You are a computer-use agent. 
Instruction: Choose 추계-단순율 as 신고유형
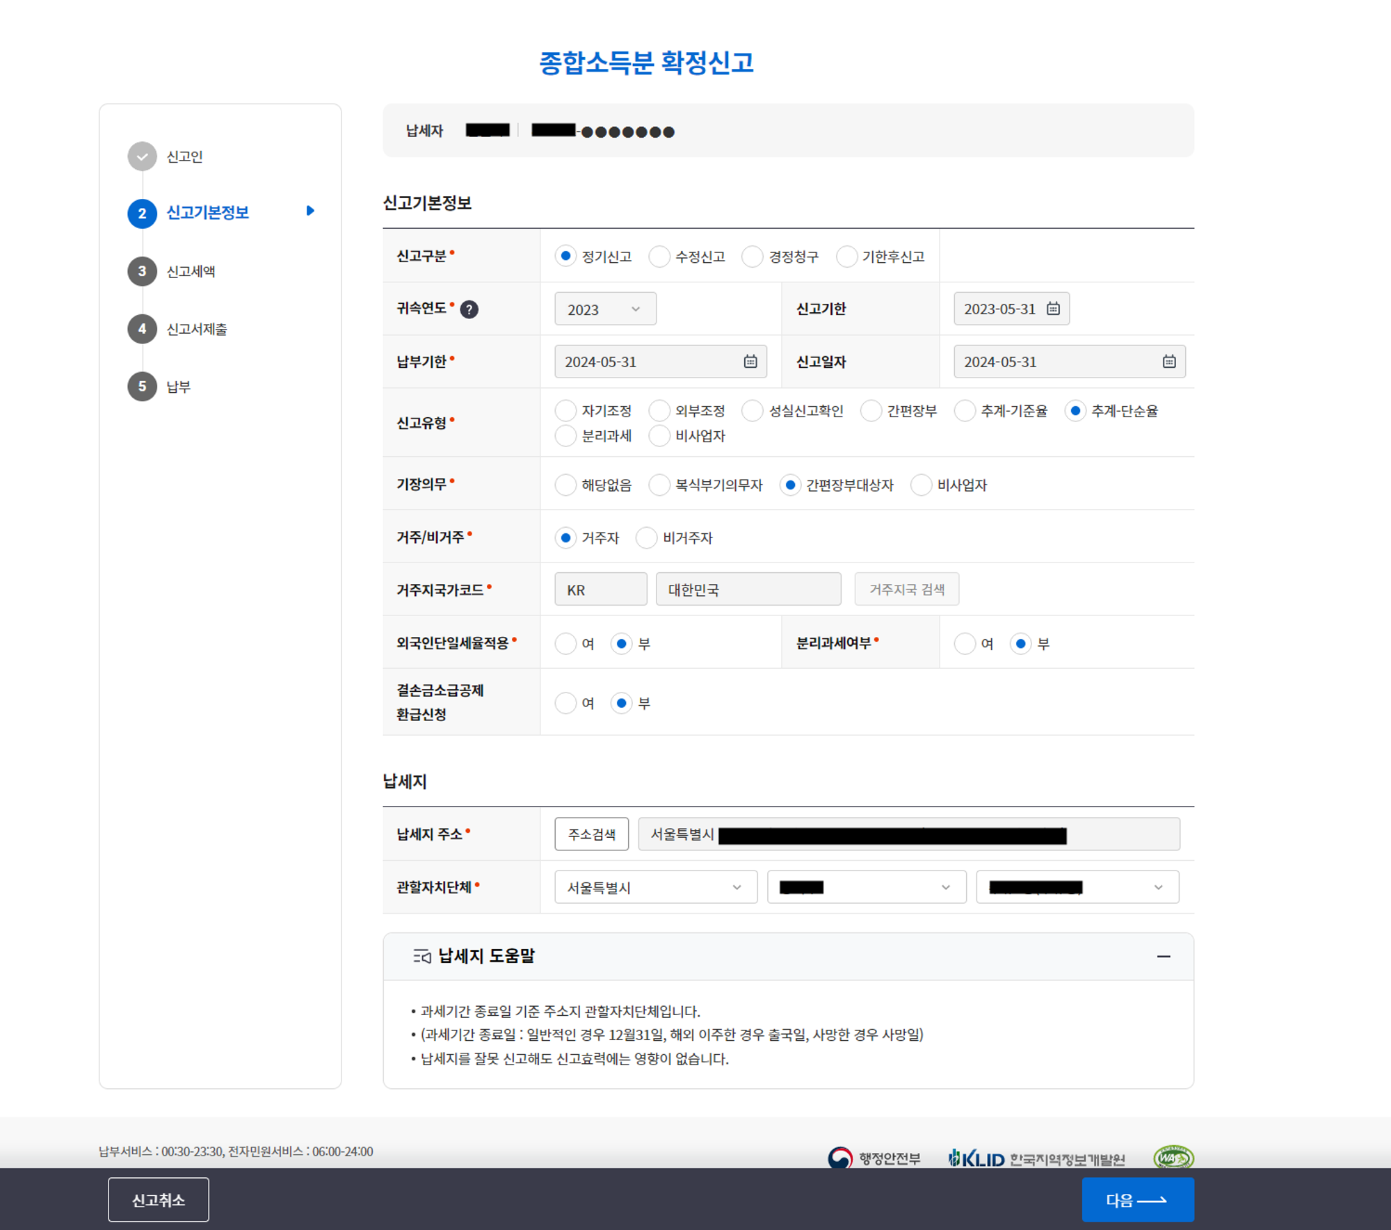coord(1075,411)
